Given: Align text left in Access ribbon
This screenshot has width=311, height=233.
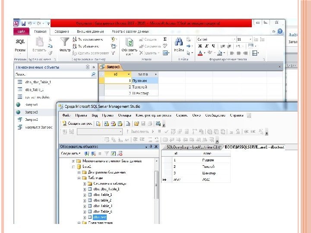Looking at the screenshot, I should pos(232,53).
